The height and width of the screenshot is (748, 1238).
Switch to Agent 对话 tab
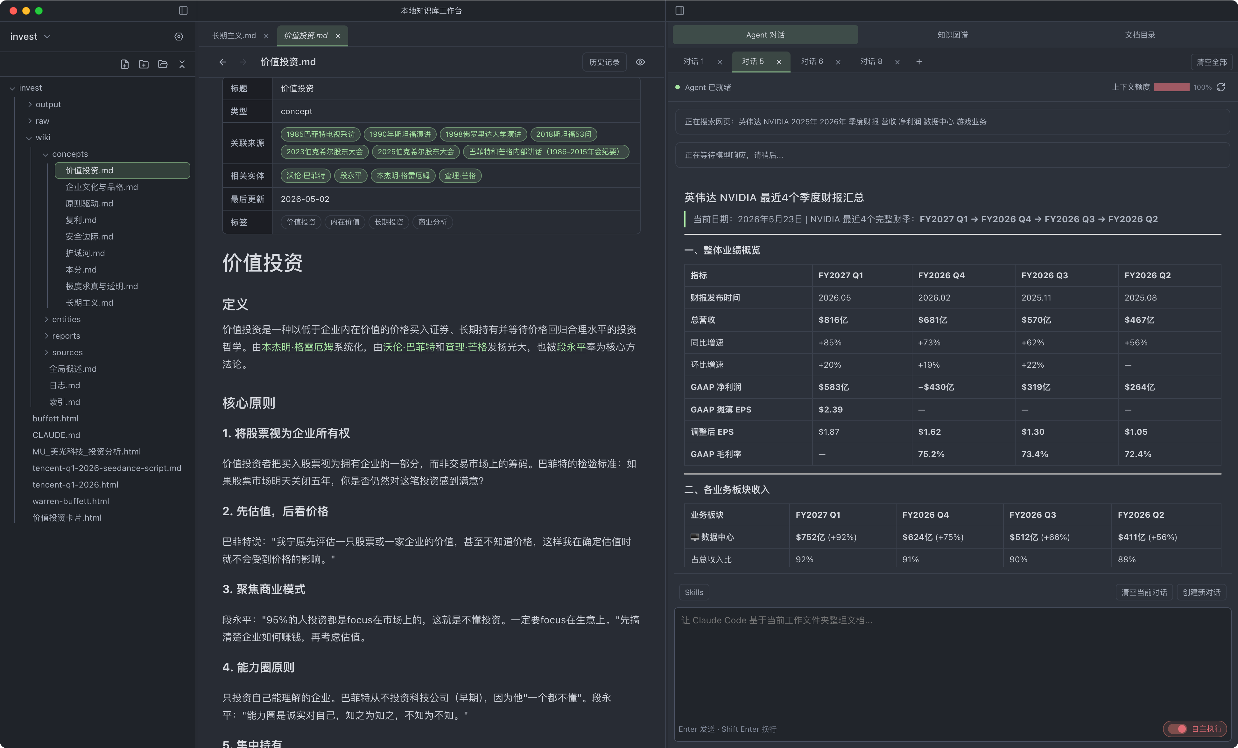point(765,35)
